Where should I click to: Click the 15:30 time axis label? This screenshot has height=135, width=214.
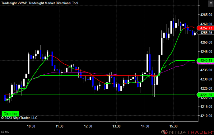tap(174, 126)
